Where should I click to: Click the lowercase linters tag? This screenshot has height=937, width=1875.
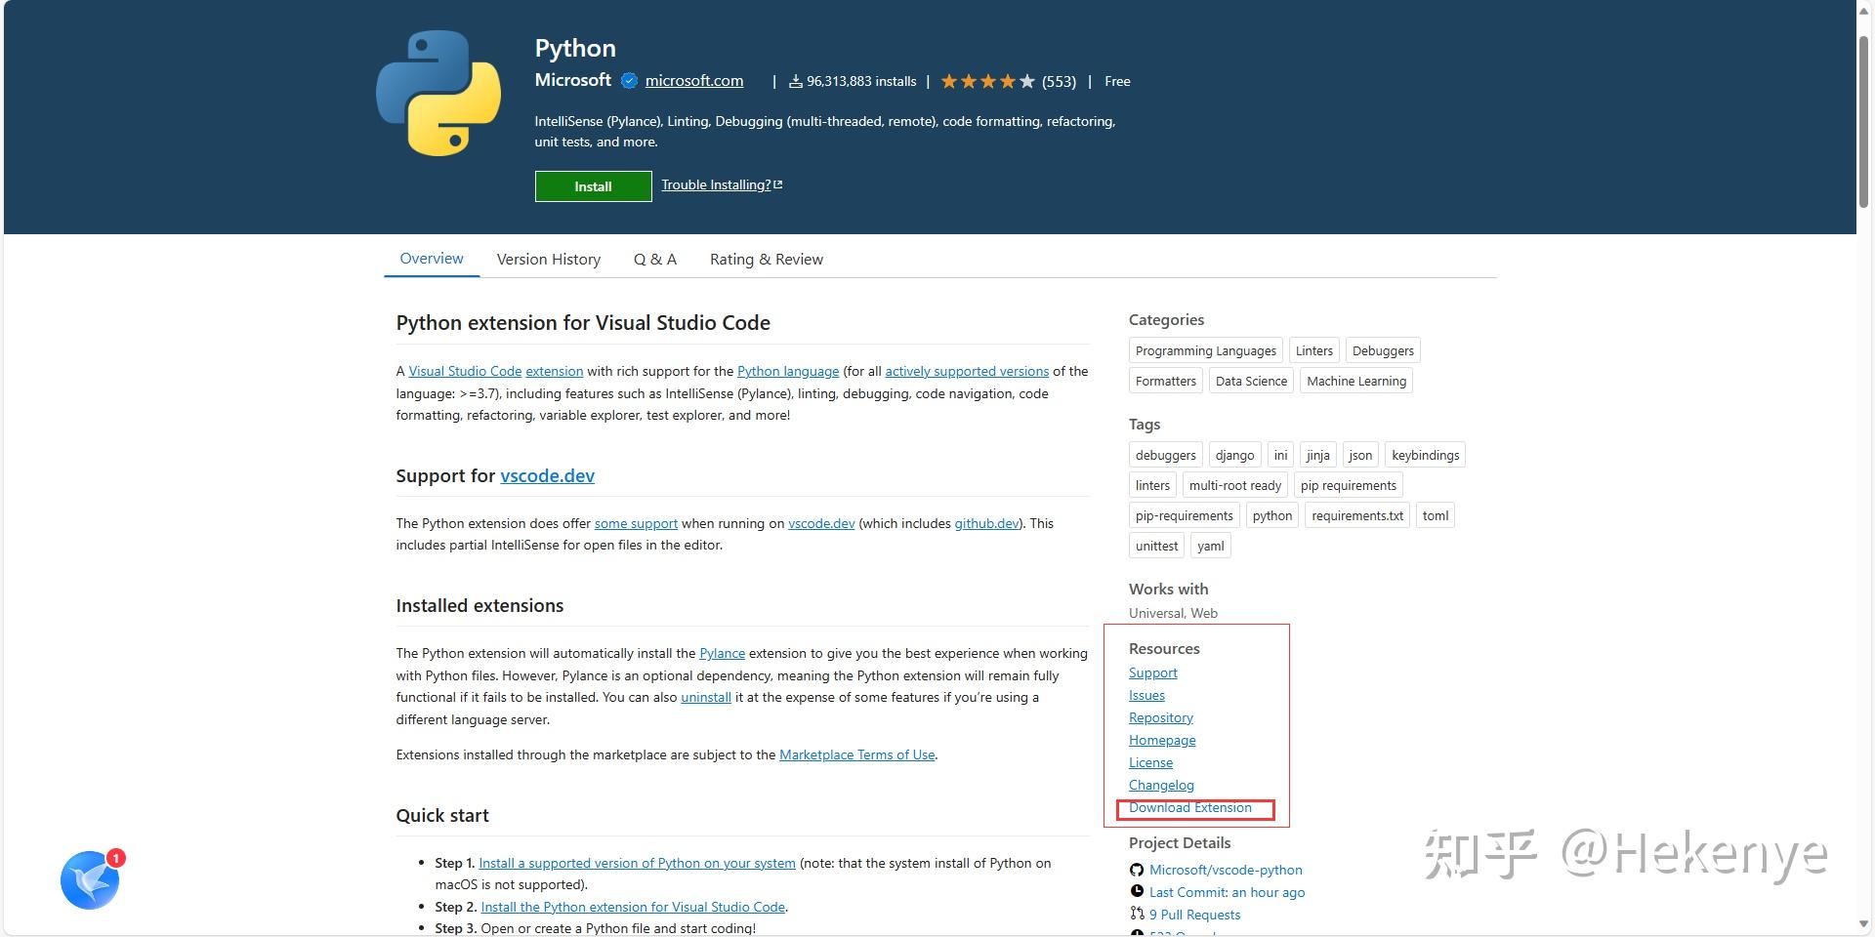[1152, 485]
